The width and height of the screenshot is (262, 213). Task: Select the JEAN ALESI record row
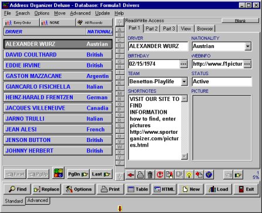point(58,129)
